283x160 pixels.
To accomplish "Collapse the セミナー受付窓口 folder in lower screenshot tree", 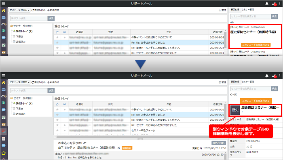I will click(21, 98).
